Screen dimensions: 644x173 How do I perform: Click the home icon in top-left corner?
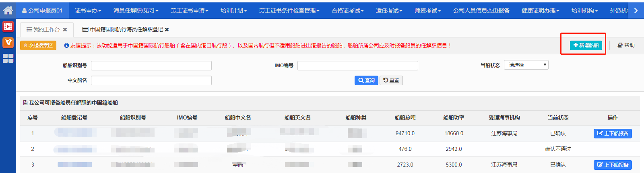point(8,10)
